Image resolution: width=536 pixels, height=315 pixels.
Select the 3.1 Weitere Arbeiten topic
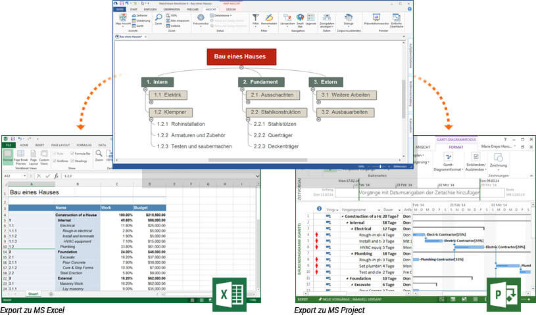pos(347,95)
